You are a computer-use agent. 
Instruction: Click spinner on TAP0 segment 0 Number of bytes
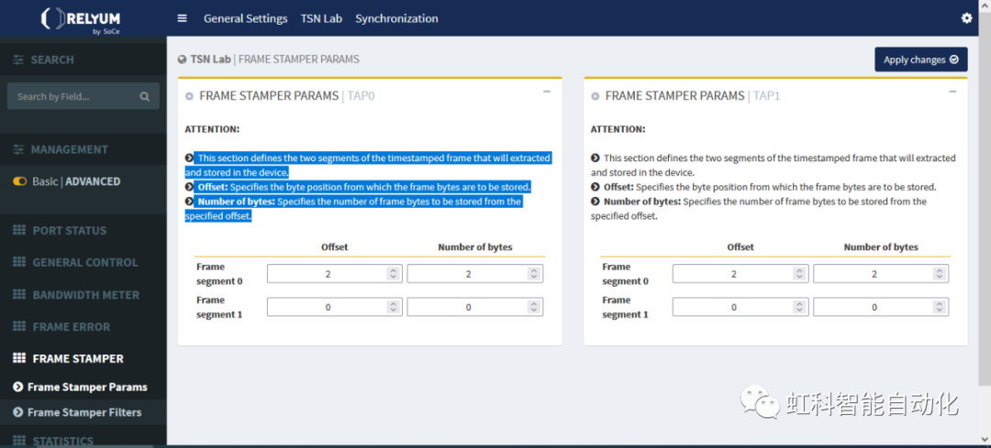[x=534, y=274]
